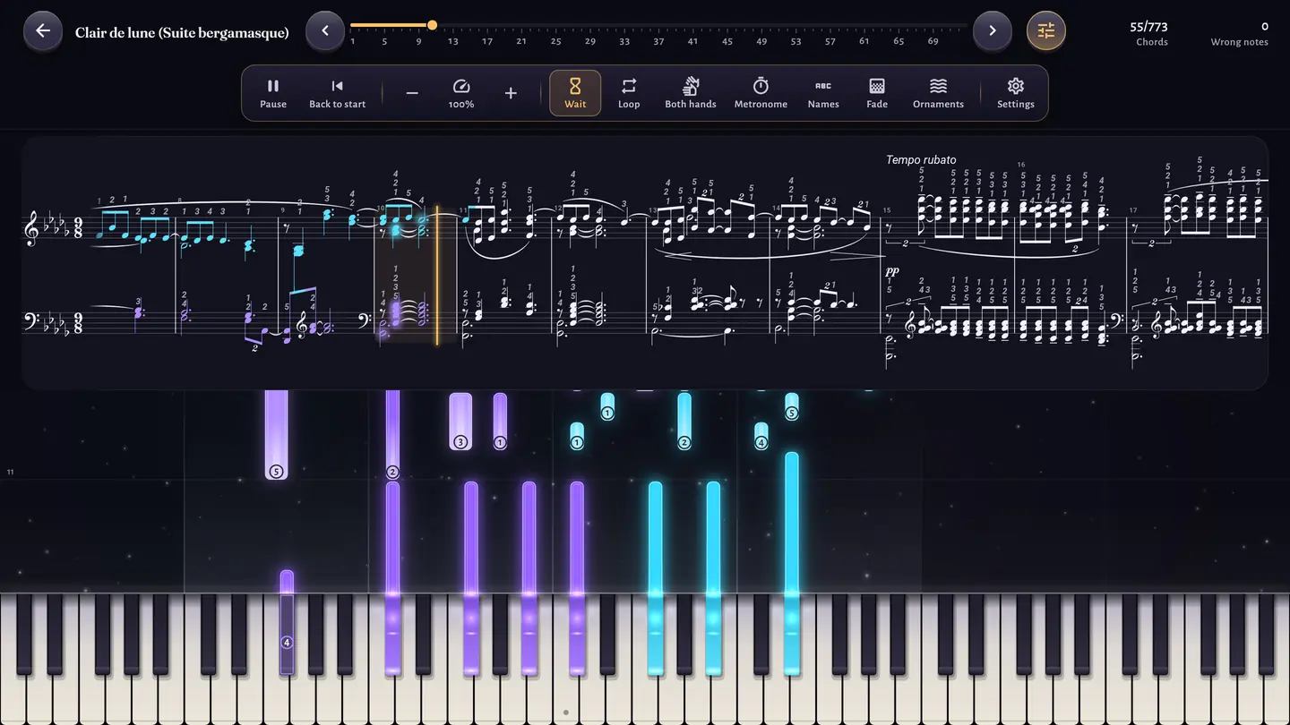Pause the playback
This screenshot has width=1290, height=725.
(x=273, y=93)
